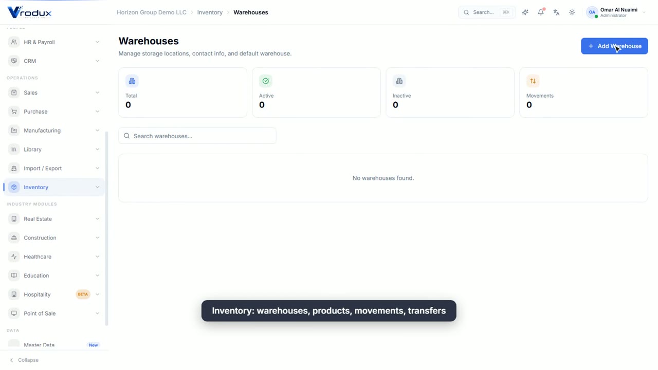Viewport: 658px width, 370px height.
Task: Click the CRM sidebar icon
Action: click(x=14, y=61)
